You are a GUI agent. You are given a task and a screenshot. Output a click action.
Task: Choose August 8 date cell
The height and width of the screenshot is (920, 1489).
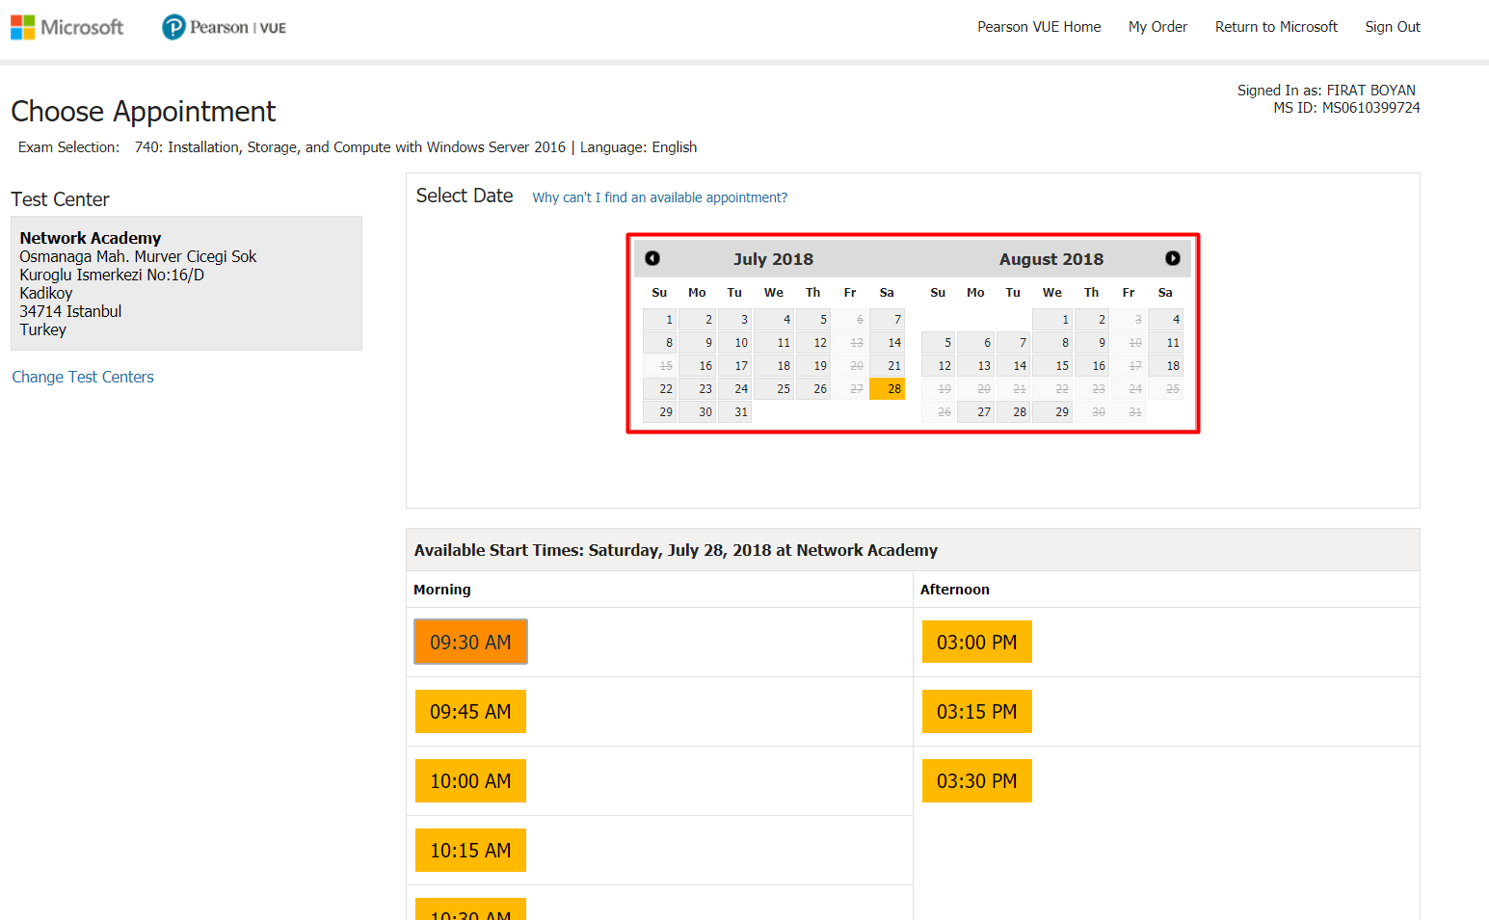point(1052,342)
